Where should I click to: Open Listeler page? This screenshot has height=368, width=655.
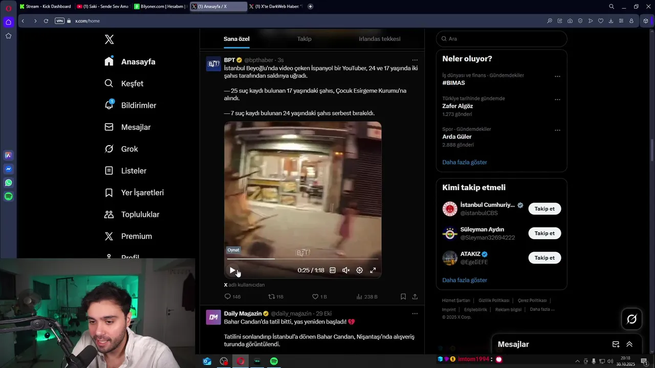(125, 171)
